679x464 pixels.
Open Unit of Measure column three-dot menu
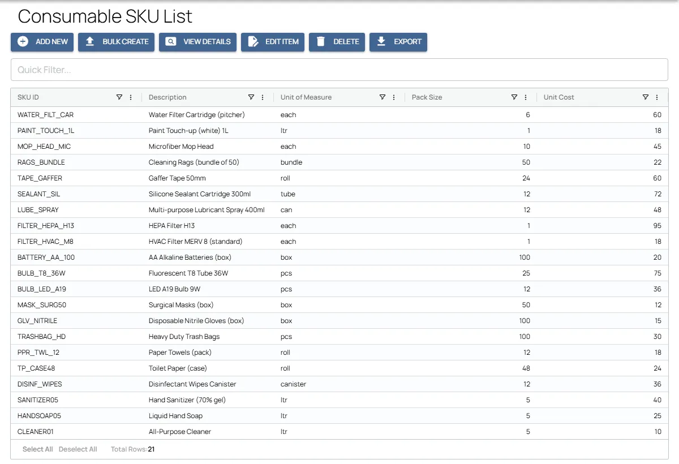pyautogui.click(x=394, y=97)
